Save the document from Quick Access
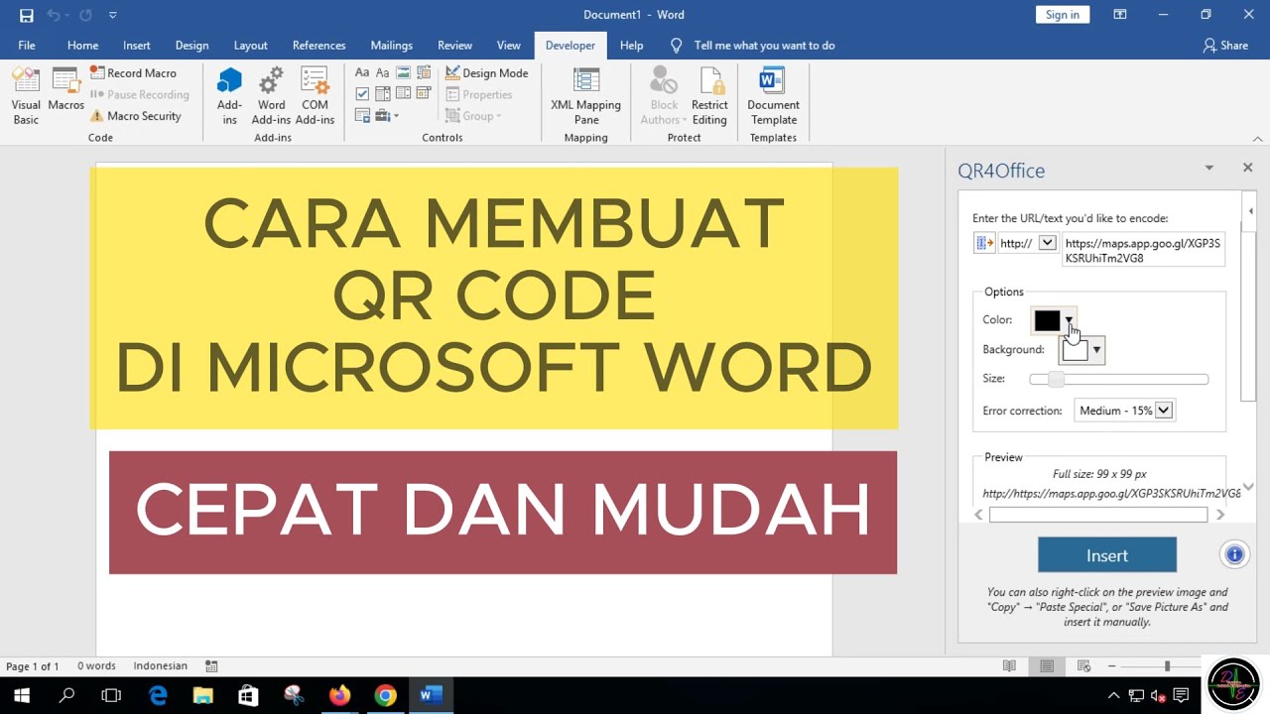The width and height of the screenshot is (1270, 714). [27, 15]
